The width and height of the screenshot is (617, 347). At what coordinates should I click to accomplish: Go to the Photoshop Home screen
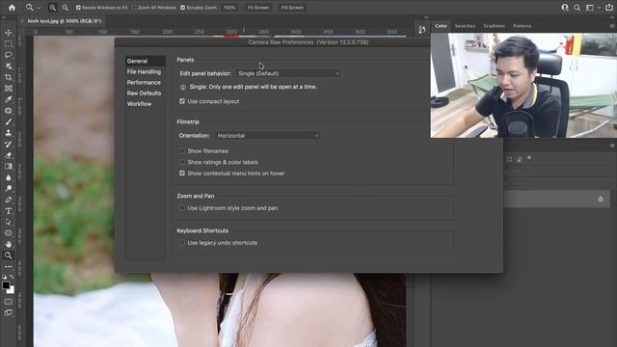coord(12,8)
